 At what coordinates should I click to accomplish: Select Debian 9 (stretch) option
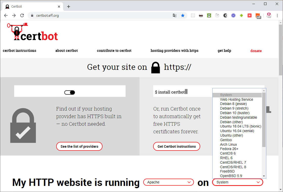pos(237,108)
